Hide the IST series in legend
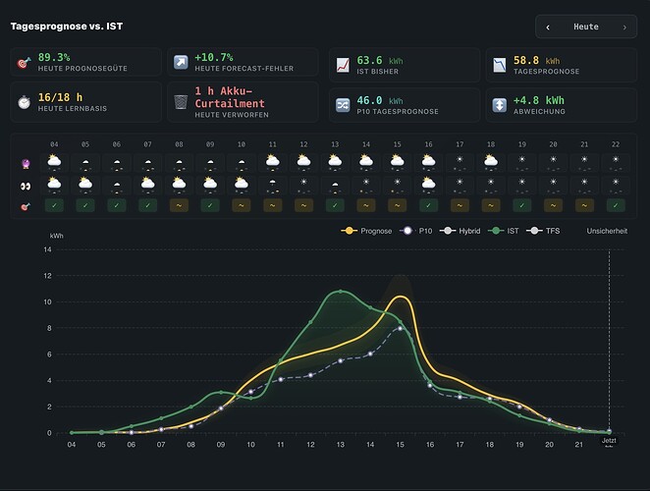 pos(504,231)
